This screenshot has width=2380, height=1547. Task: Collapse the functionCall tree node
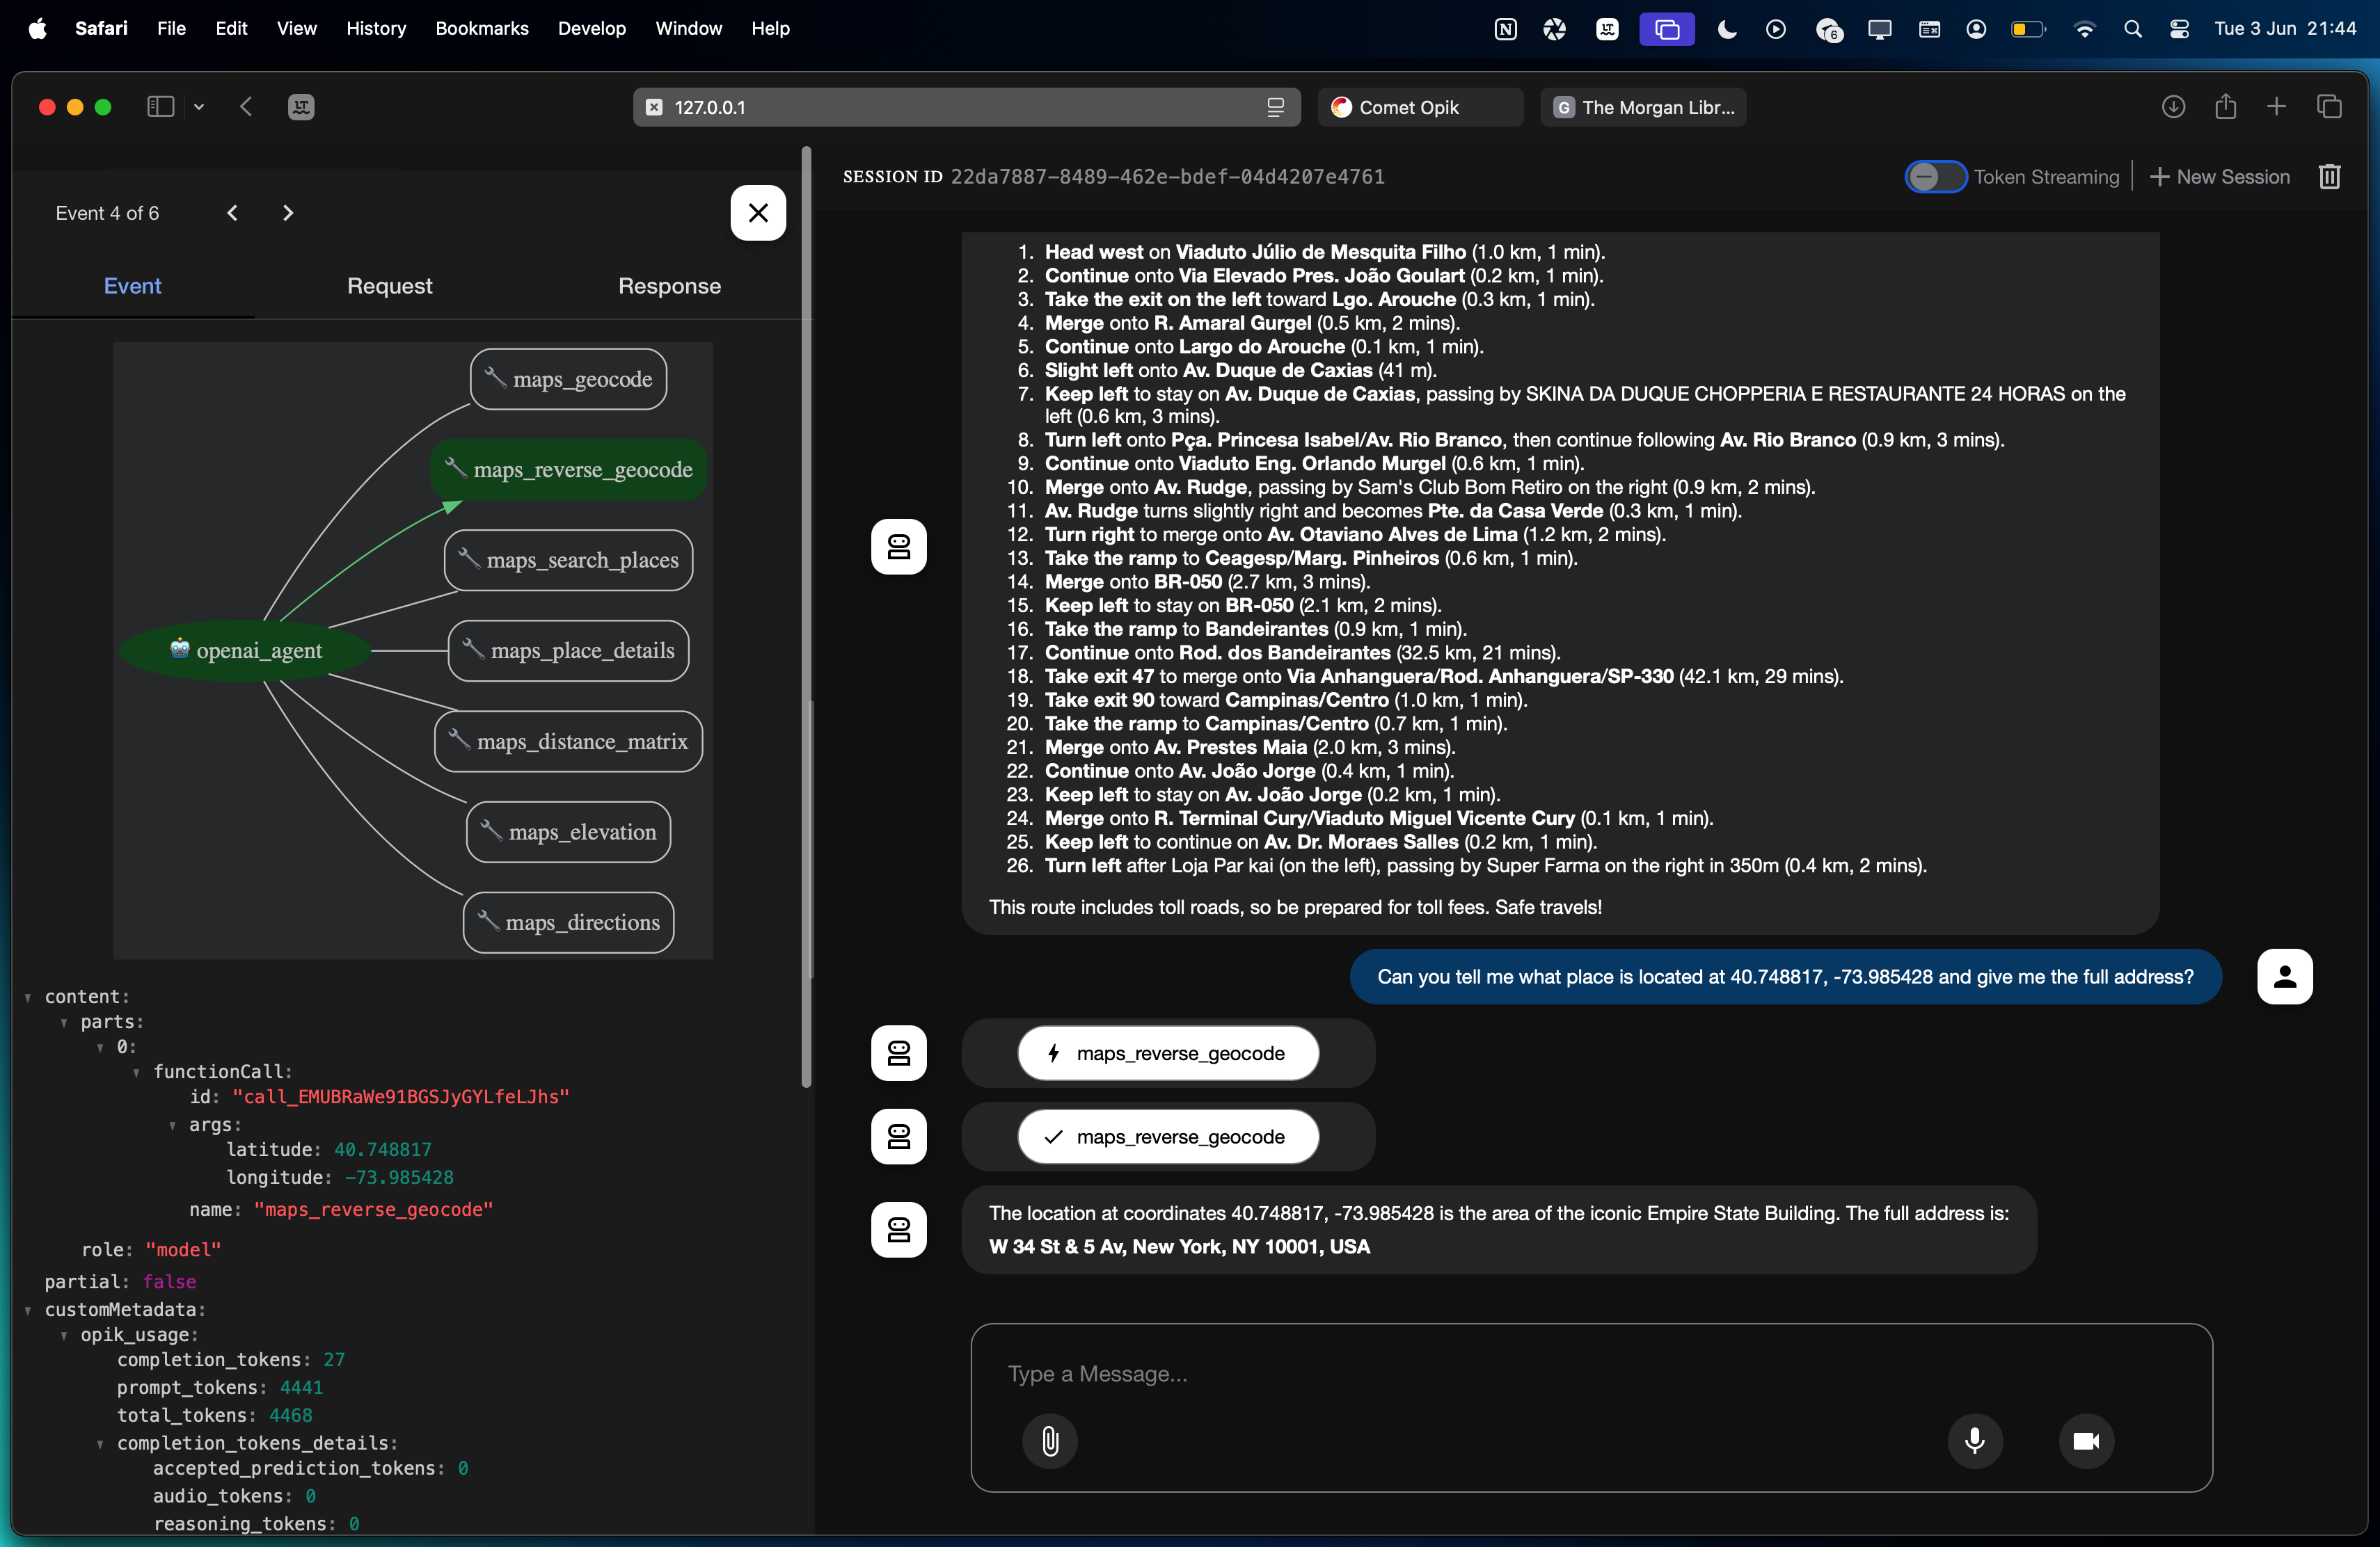[137, 1073]
